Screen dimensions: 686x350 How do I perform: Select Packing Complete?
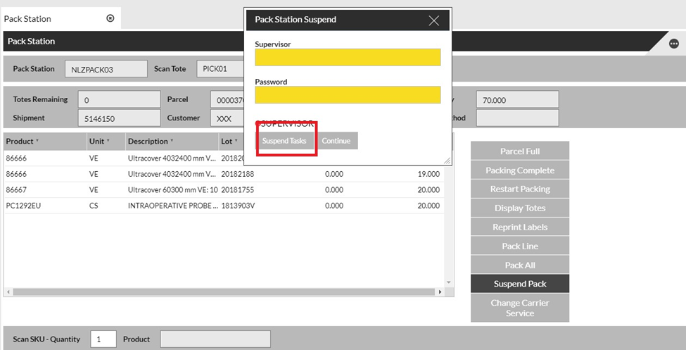[x=519, y=170]
